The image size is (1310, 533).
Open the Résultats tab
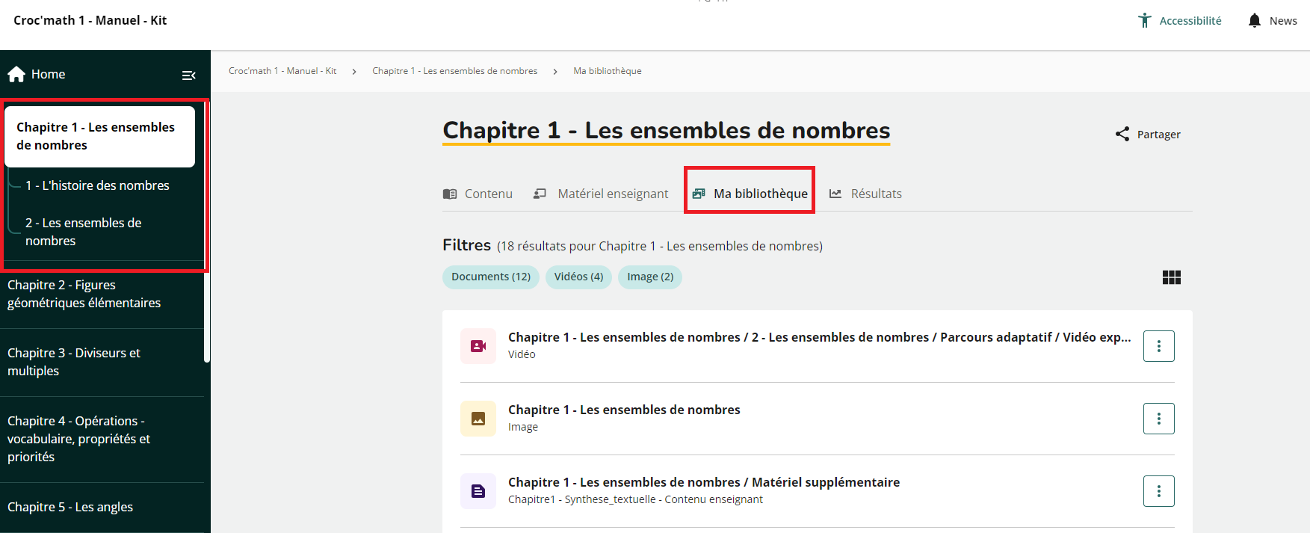(866, 194)
